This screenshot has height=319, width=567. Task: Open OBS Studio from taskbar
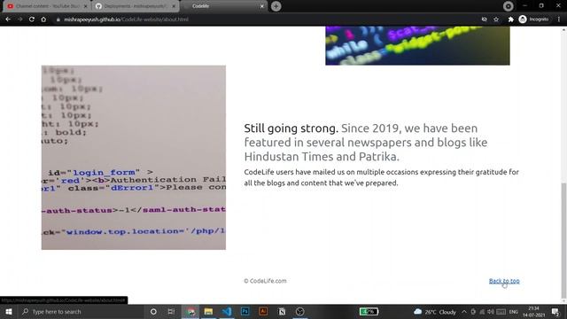(299, 311)
